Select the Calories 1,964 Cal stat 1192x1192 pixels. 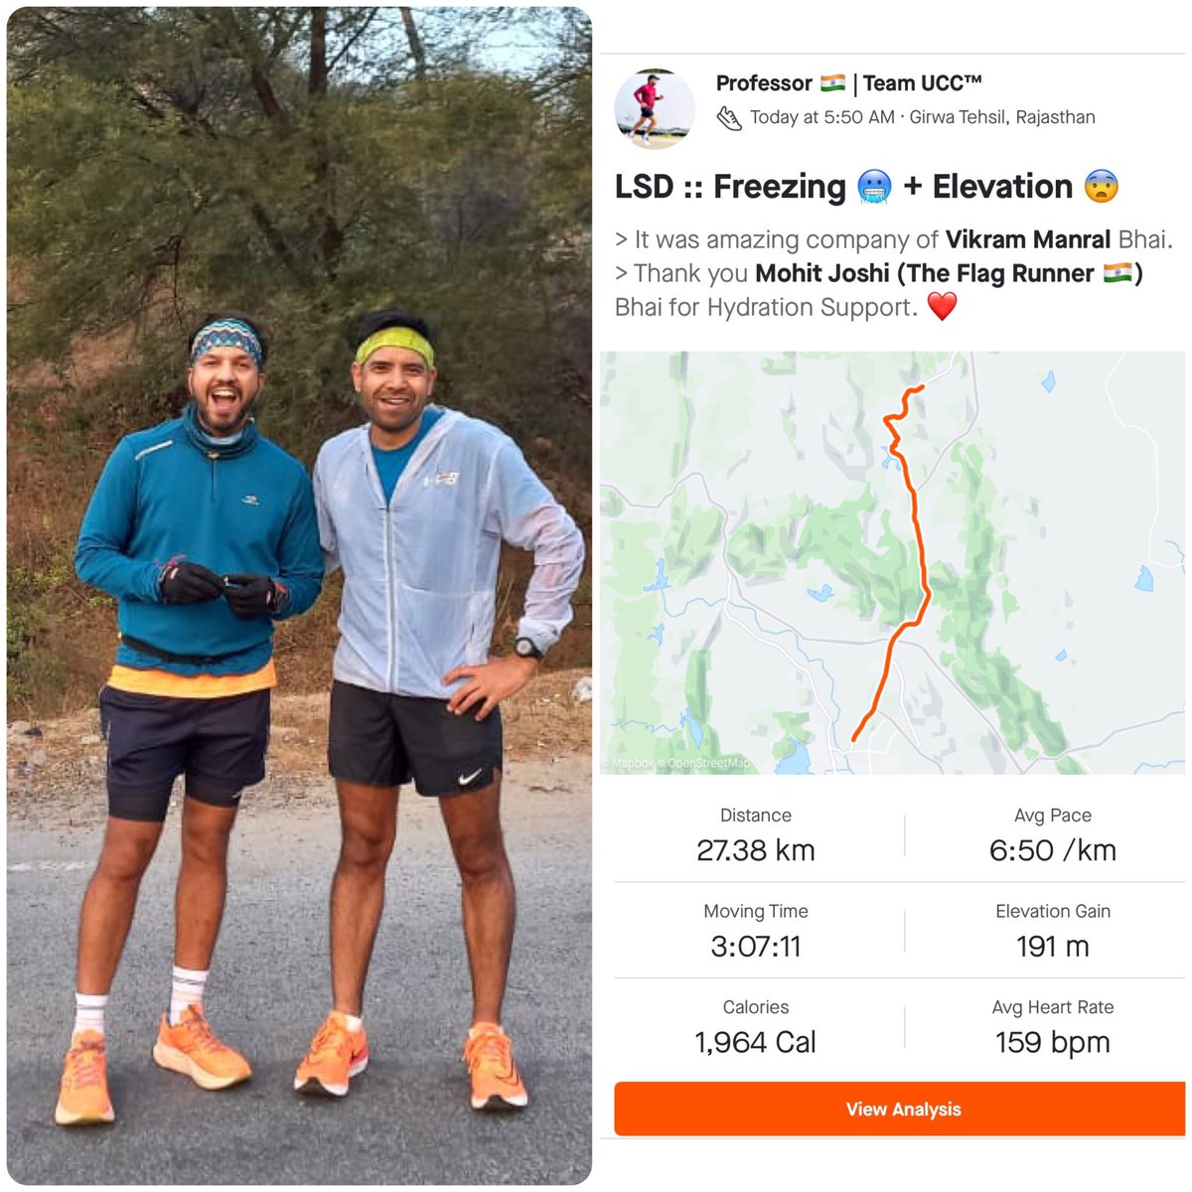coord(756,1026)
